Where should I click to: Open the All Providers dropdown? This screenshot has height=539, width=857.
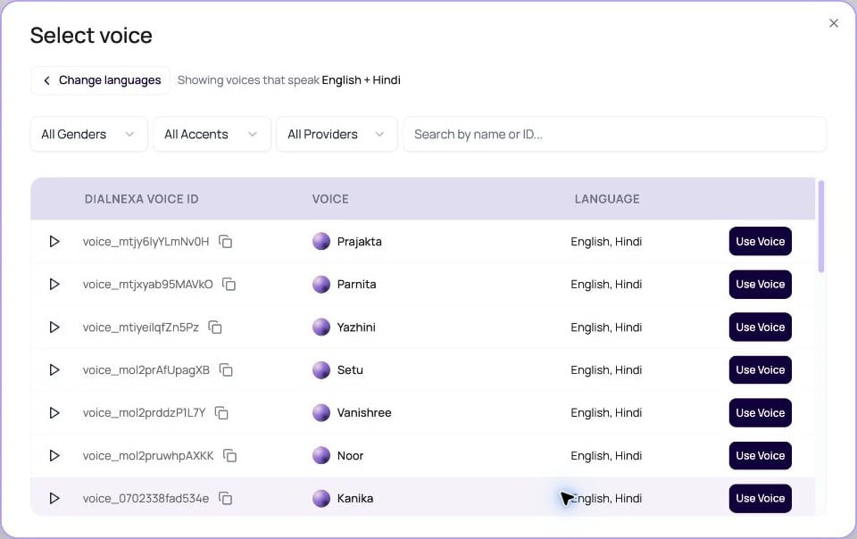coord(337,134)
